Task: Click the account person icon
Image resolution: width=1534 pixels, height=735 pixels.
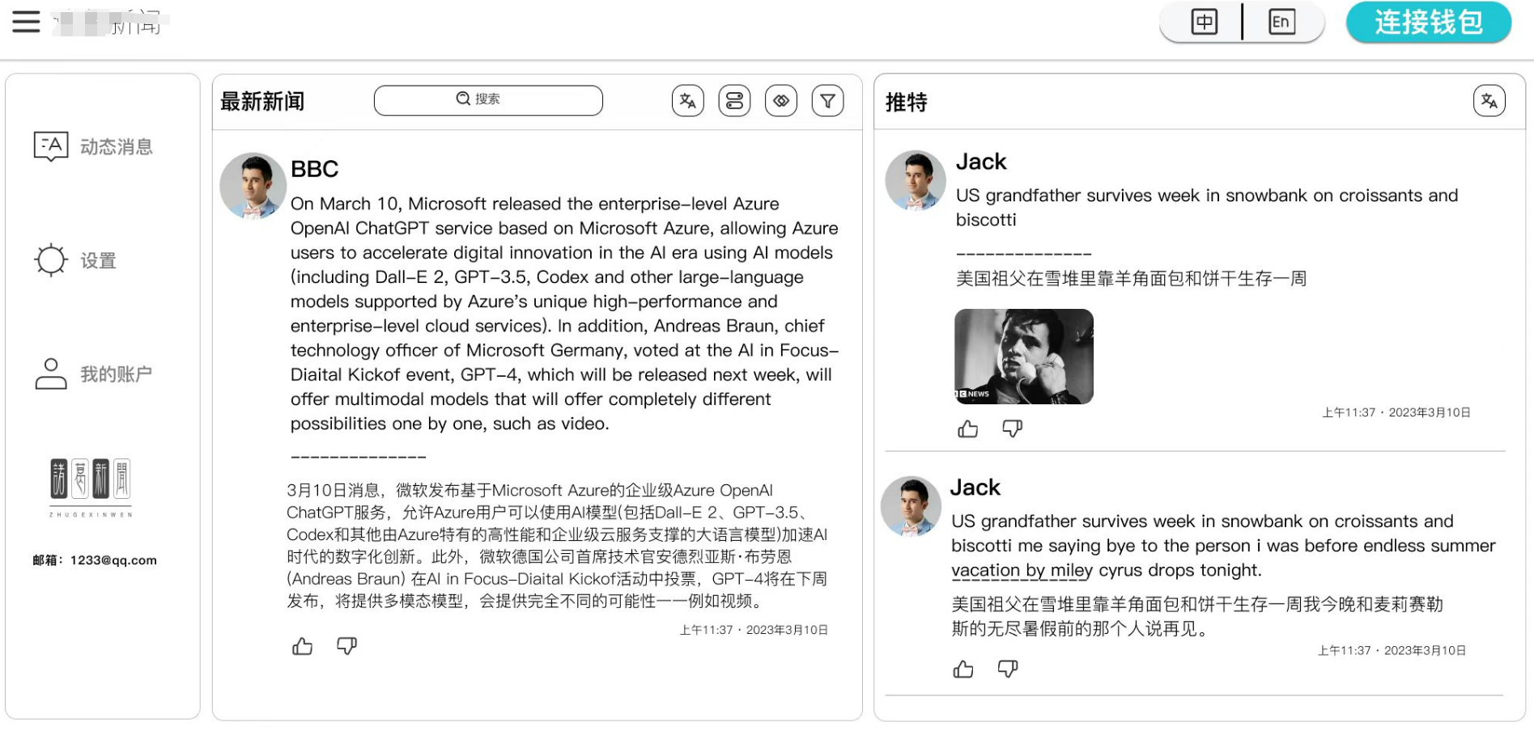Action: (x=51, y=374)
